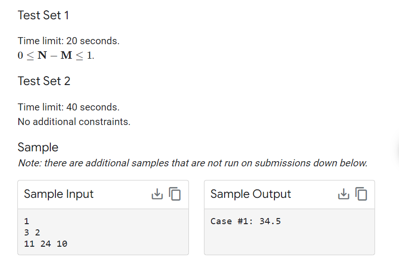Click the Test Set 2 heading
Image resolution: width=399 pixels, height=258 pixels.
[44, 81]
